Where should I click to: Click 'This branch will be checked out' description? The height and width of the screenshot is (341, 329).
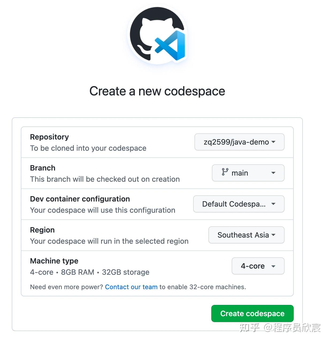point(105,179)
